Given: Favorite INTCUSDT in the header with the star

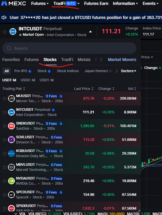Looking at the screenshot, I should (x=5, y=32).
